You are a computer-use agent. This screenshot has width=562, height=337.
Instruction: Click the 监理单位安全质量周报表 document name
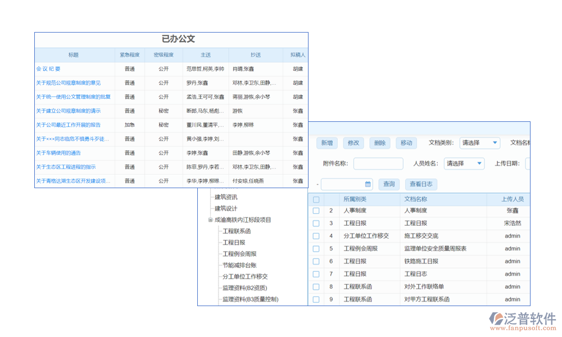click(436, 249)
